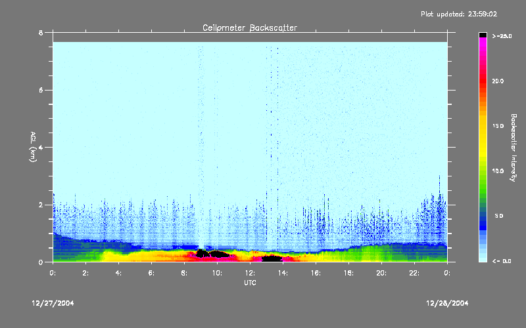The image size is (526, 328).
Task: Click the 'Ceilometer Backscatter' plot title
Action: click(250, 28)
